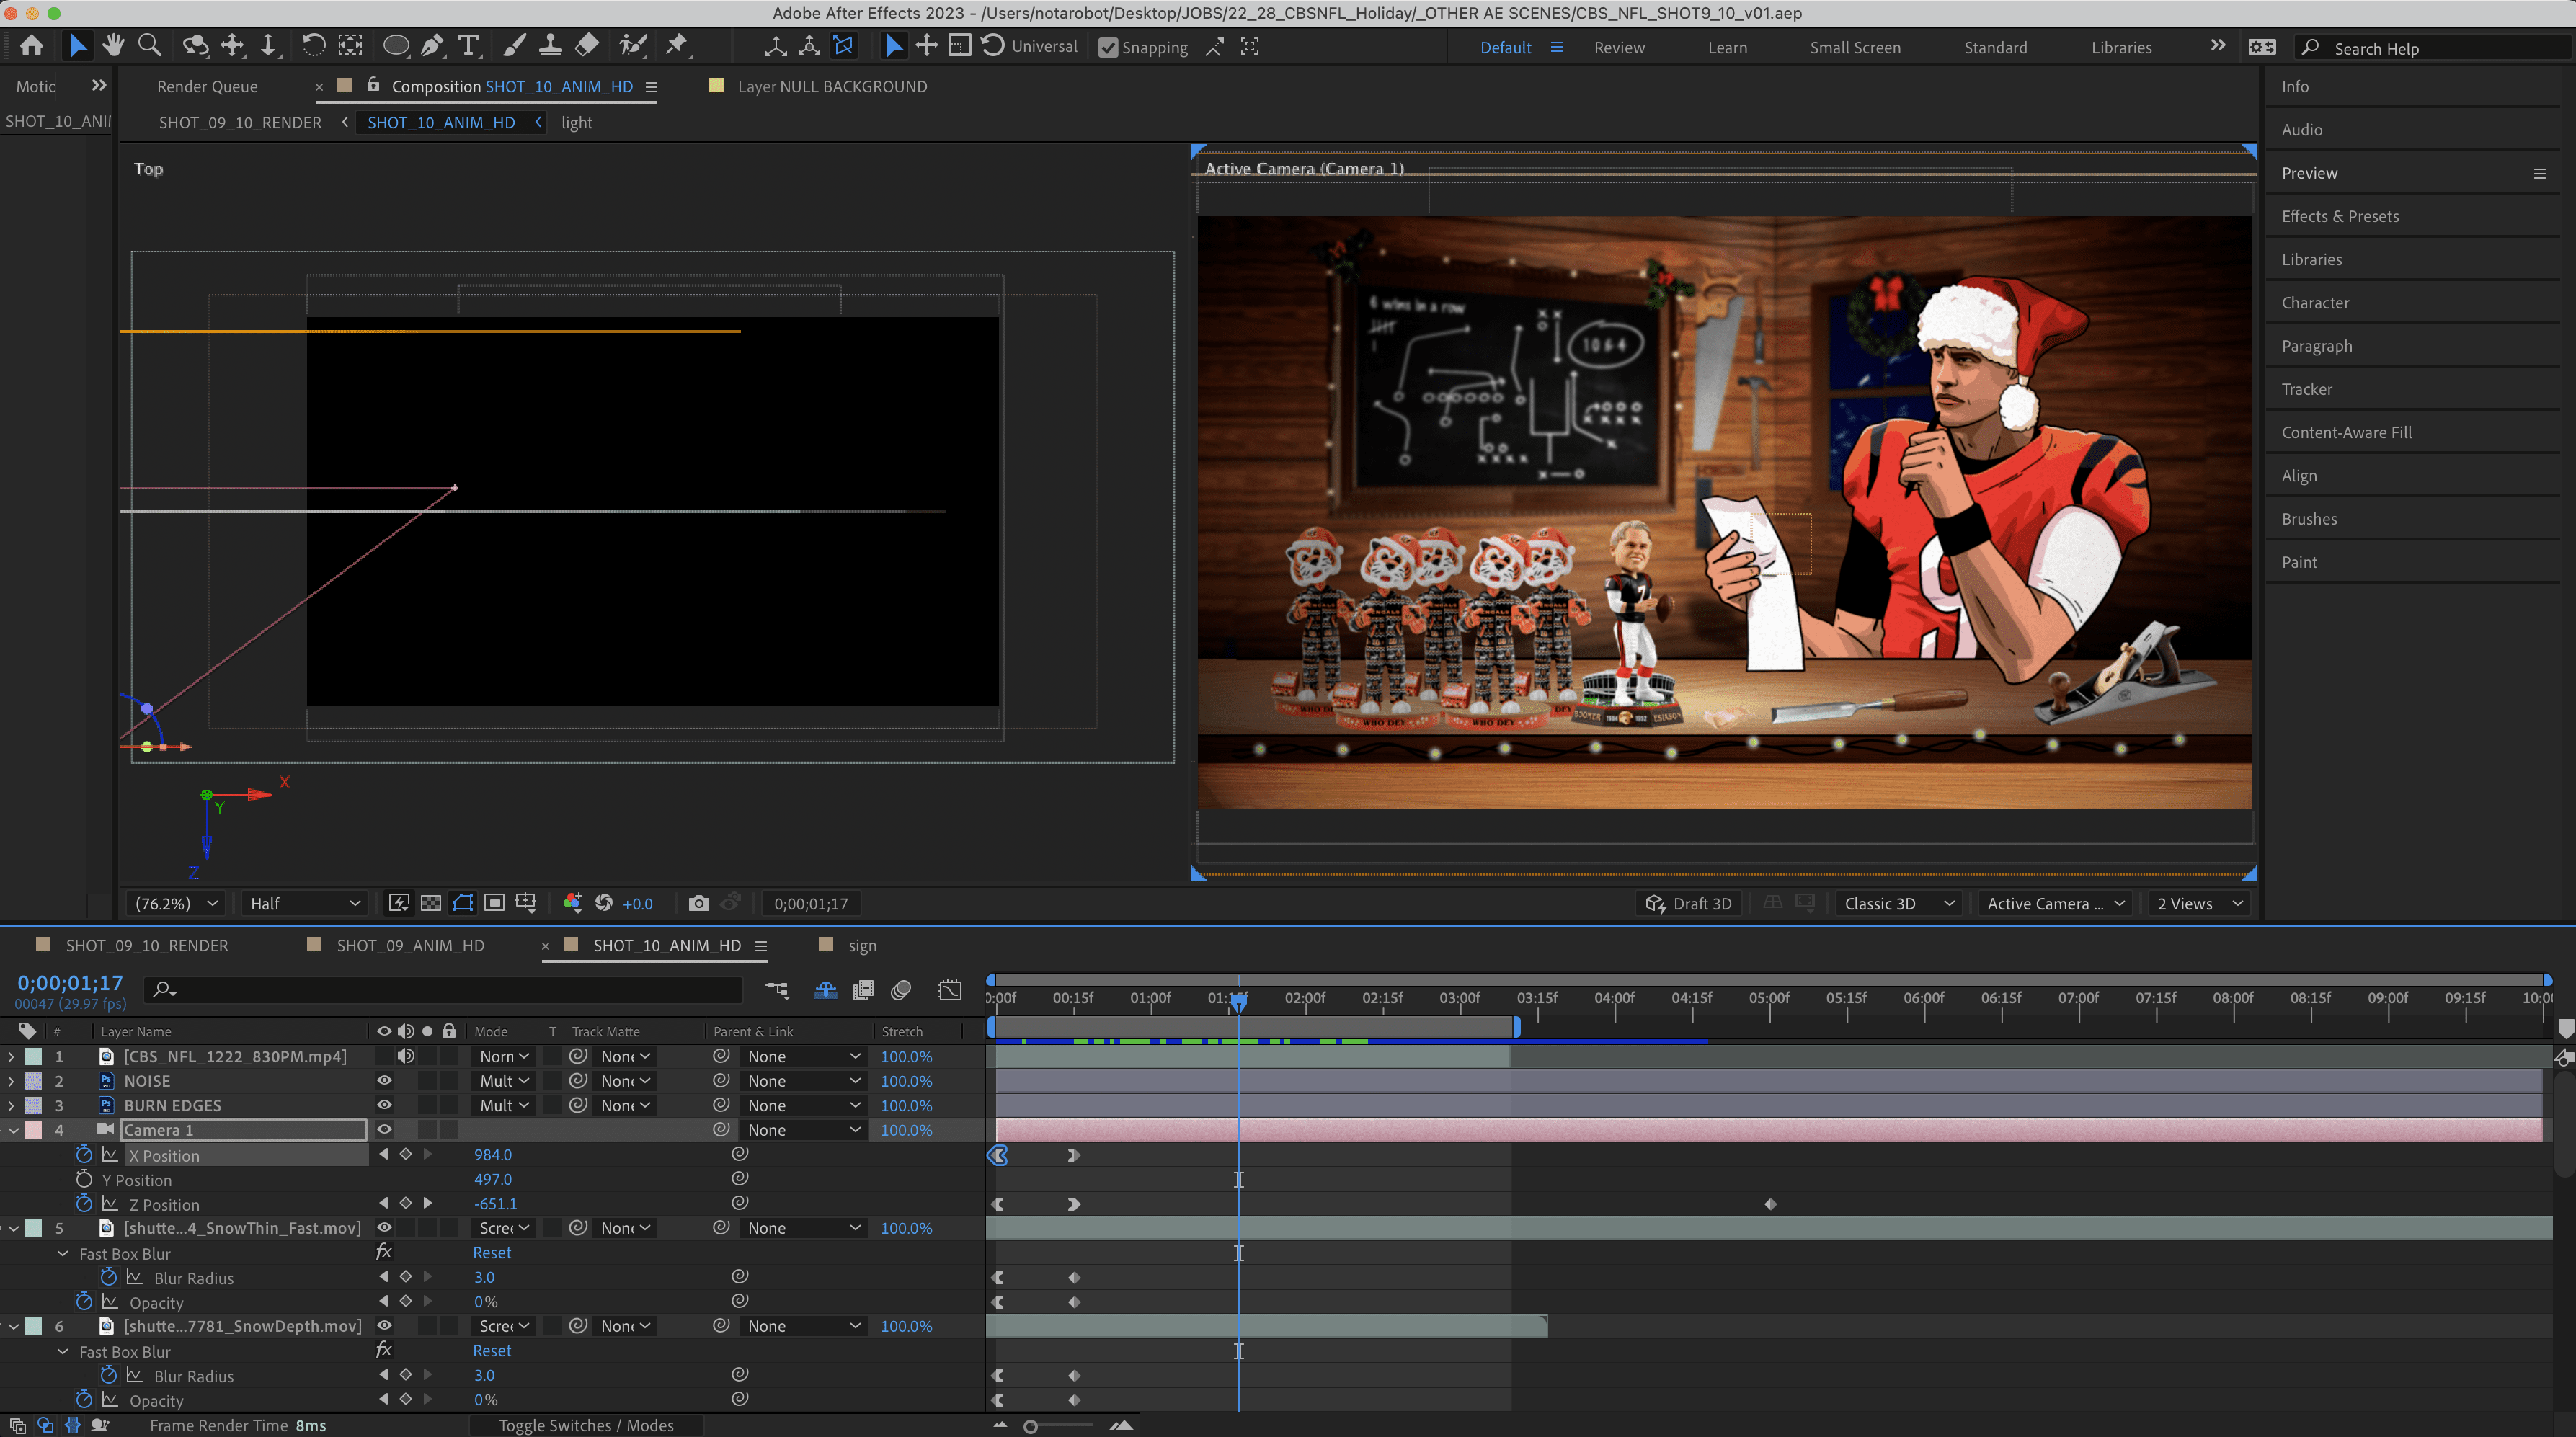Take snapshot with camera icon
Image resolution: width=2576 pixels, height=1437 pixels.
pyautogui.click(x=699, y=903)
